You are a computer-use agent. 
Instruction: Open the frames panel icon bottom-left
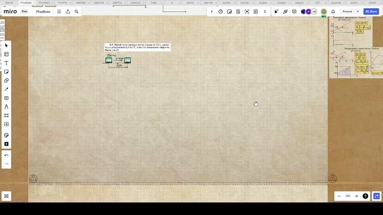[x=7, y=196]
